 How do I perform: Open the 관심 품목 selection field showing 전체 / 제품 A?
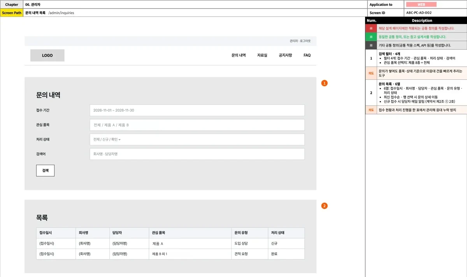coord(197,125)
